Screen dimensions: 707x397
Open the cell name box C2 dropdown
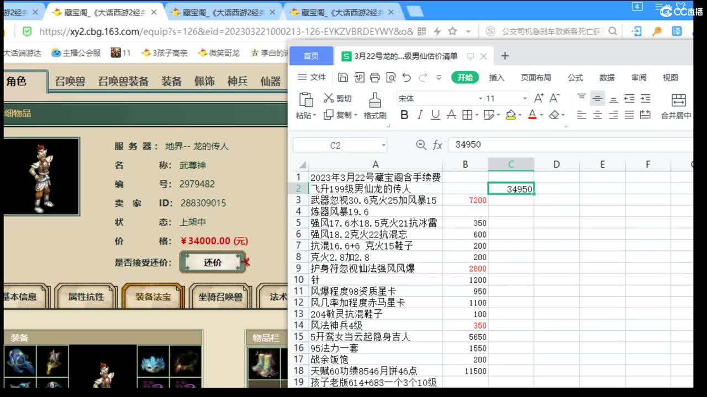pyautogui.click(x=383, y=146)
